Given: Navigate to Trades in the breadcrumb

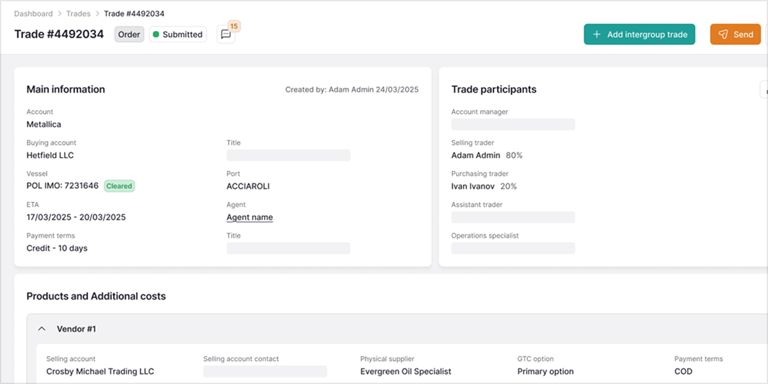Looking at the screenshot, I should coord(78,13).
